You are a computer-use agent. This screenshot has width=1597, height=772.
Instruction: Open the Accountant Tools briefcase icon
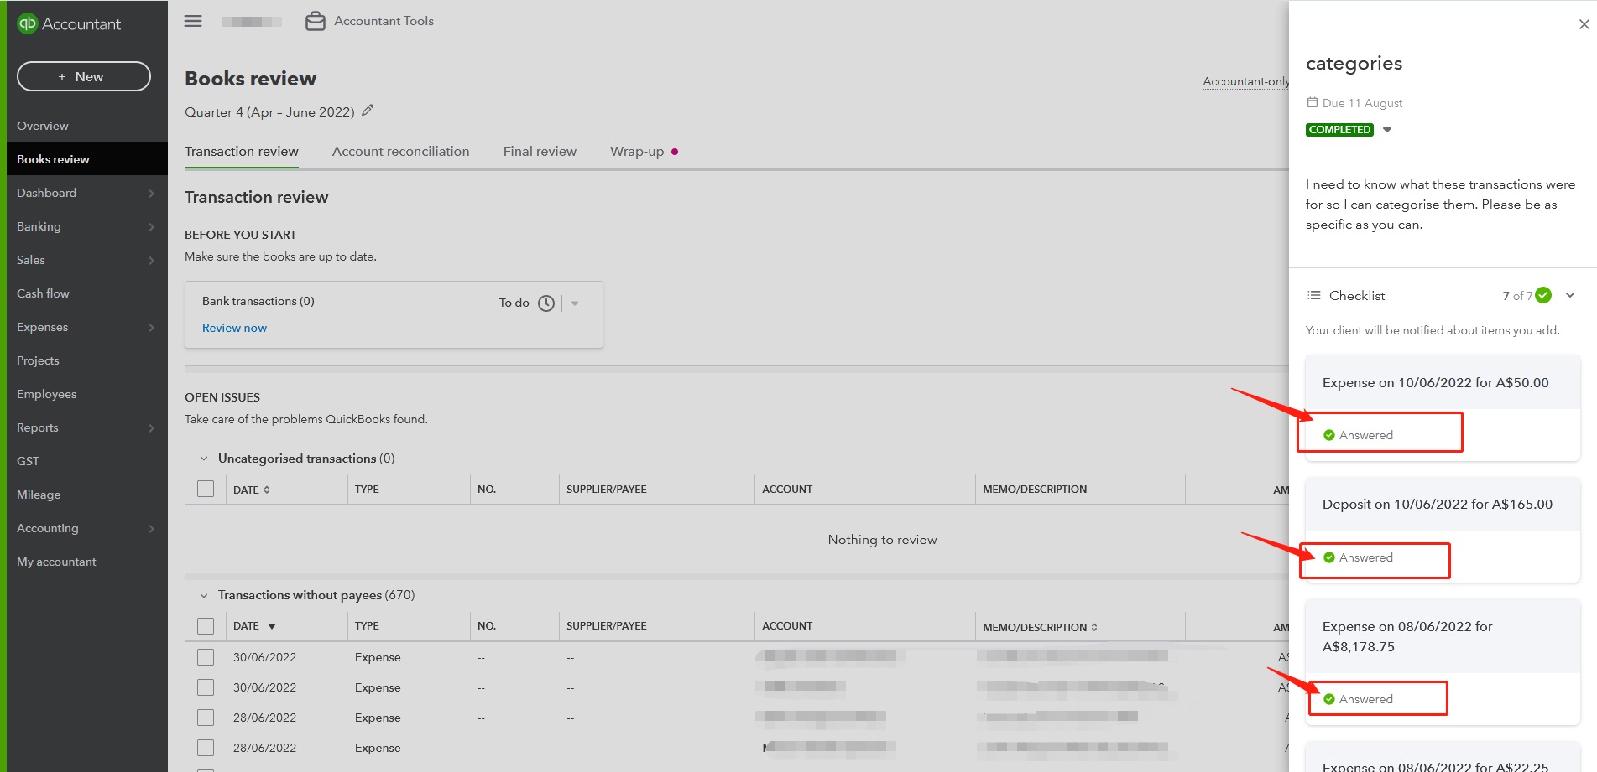coord(315,21)
